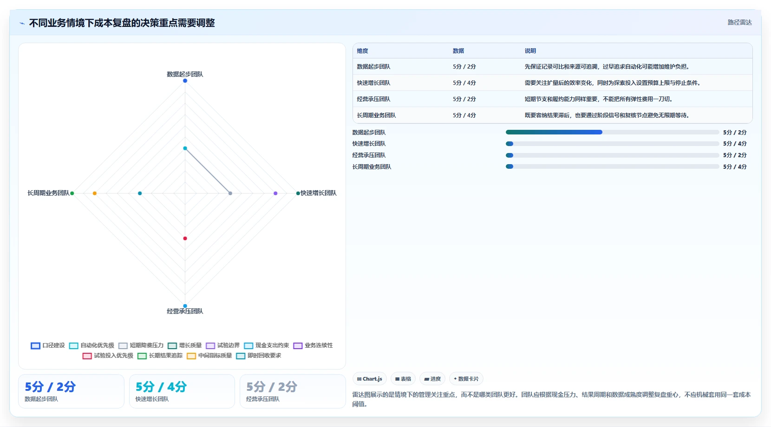Open the 经营承压团队 score card
771x427 pixels.
point(293,391)
